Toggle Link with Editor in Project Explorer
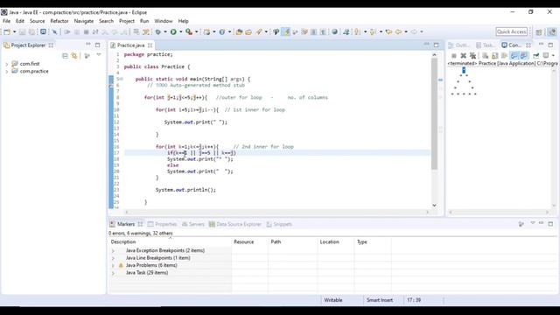Image resolution: width=560 pixels, height=315 pixels. pos(74,56)
